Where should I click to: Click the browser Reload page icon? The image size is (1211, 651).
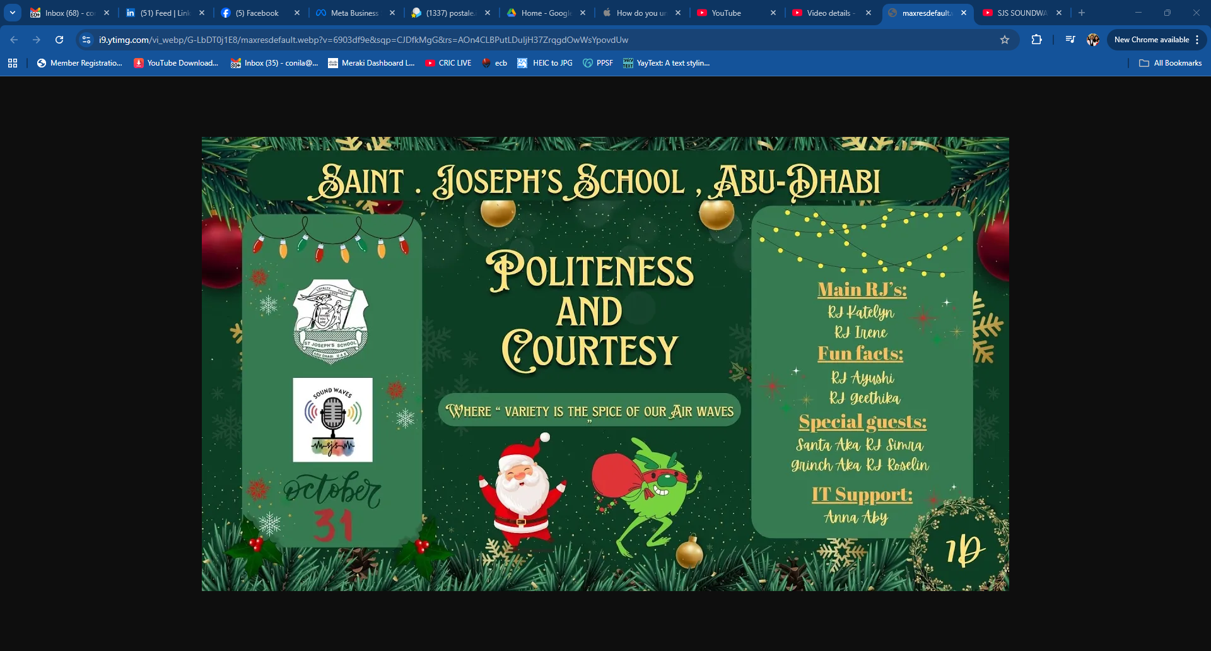(59, 40)
